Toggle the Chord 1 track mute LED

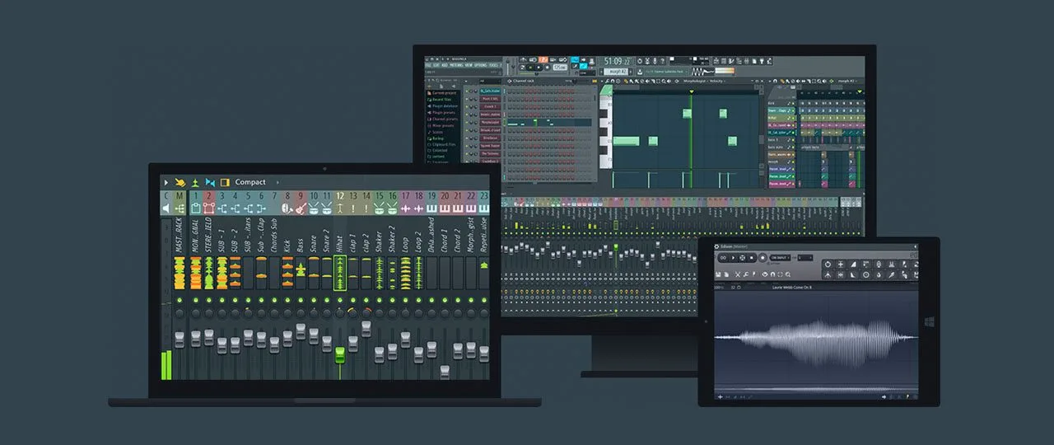[x=445, y=300]
